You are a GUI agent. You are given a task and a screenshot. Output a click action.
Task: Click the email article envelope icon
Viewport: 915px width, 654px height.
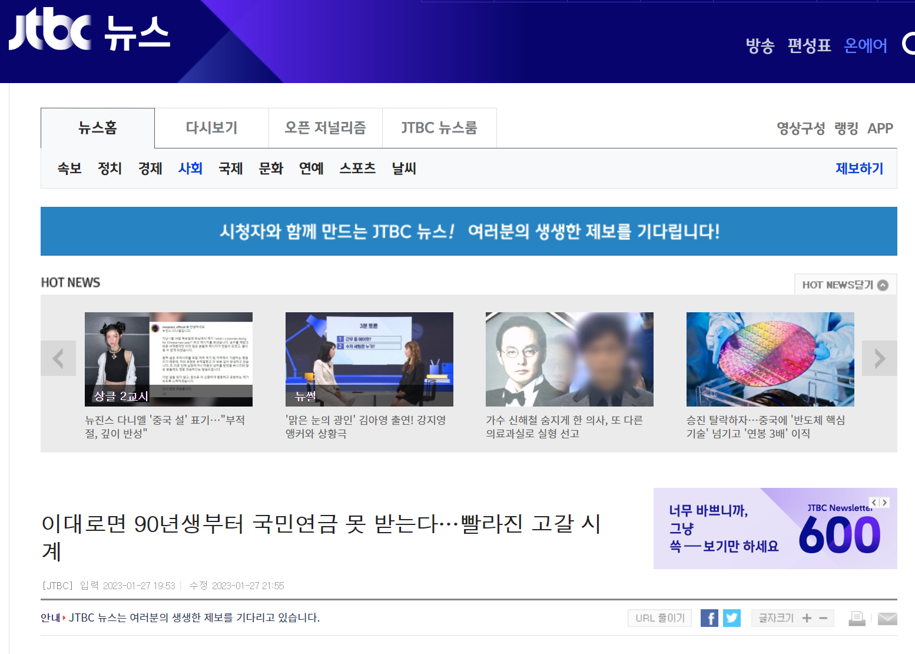point(887,618)
